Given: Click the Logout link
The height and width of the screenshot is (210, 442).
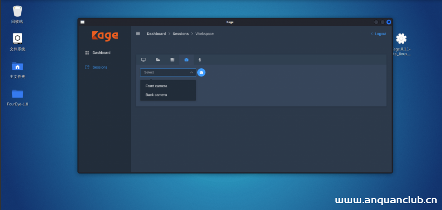Looking at the screenshot, I should click(x=378, y=34).
